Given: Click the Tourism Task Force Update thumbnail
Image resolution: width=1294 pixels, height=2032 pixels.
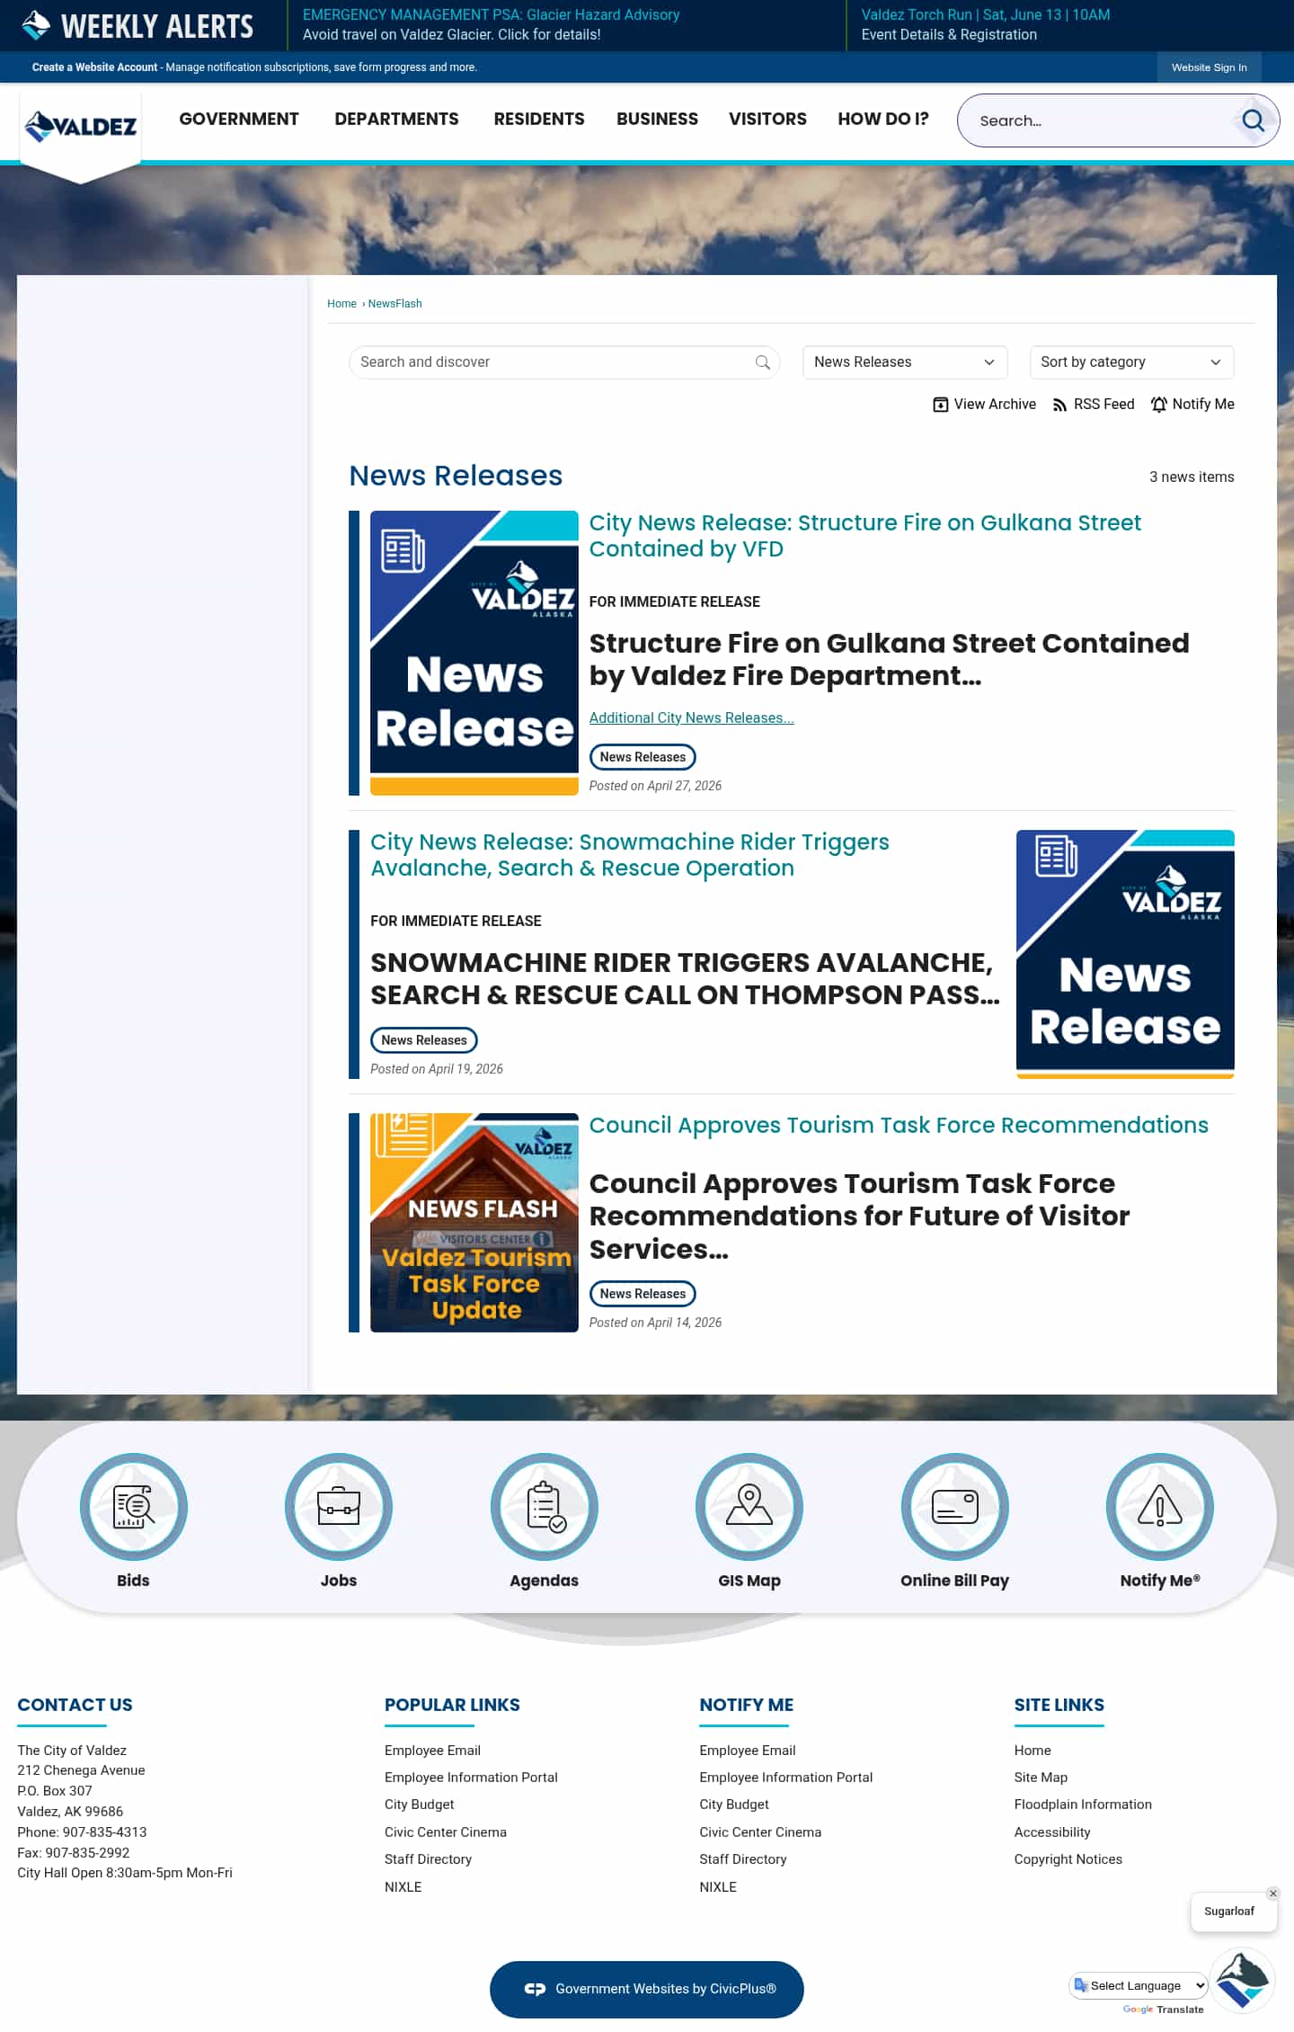Looking at the screenshot, I should [474, 1223].
